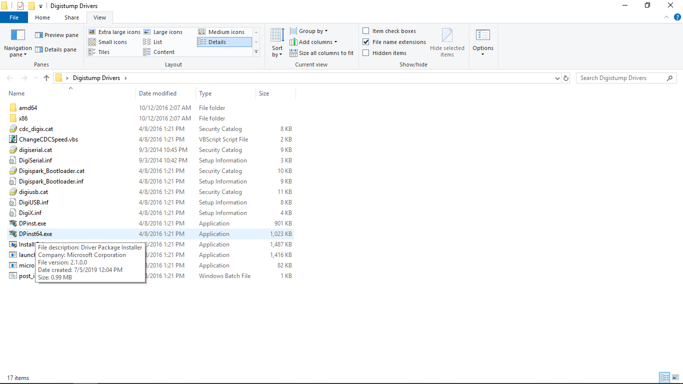The width and height of the screenshot is (683, 384).
Task: Navigate up one folder level
Action: click(46, 78)
